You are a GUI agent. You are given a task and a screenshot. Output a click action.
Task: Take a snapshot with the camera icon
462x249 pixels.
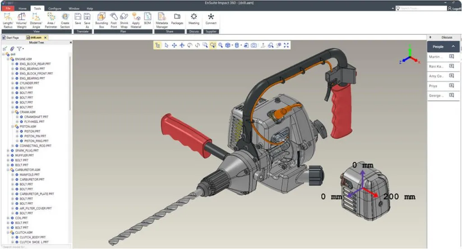254,45
